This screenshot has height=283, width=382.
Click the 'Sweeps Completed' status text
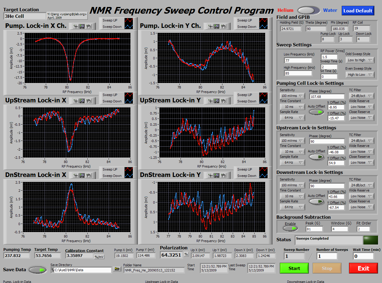click(x=308, y=238)
